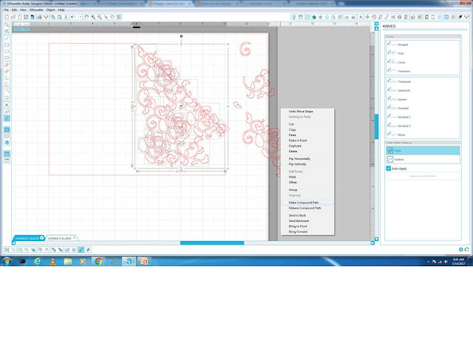Select the highlighted Knife tool

tap(7, 118)
